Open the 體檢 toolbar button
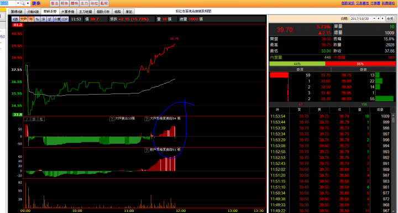Image resolution: width=398 pixels, height=213 pixels. 74,3
